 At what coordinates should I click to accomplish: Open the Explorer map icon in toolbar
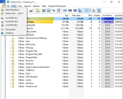pos(37,11)
